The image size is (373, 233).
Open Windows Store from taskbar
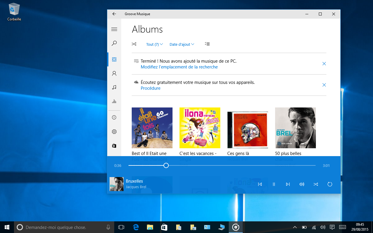click(x=164, y=227)
